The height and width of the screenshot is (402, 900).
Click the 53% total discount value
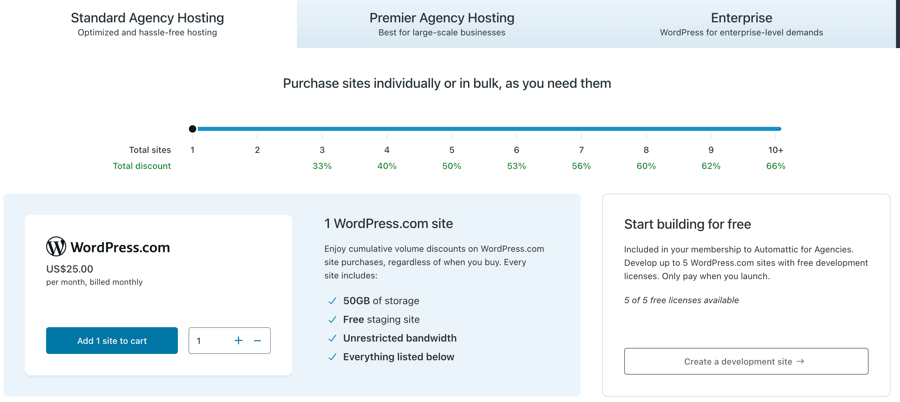(517, 166)
